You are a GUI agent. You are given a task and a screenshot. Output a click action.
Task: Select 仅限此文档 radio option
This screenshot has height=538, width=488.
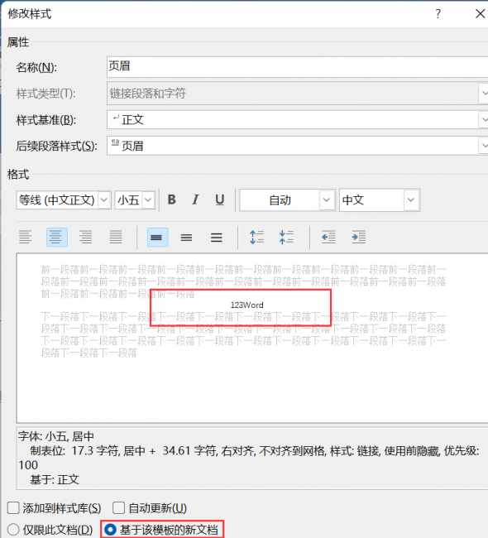(13, 530)
